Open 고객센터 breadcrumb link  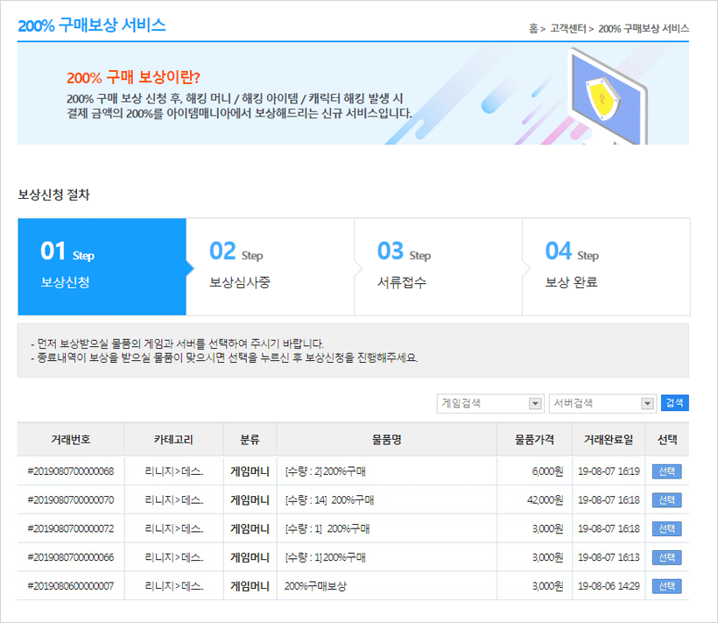[568, 29]
